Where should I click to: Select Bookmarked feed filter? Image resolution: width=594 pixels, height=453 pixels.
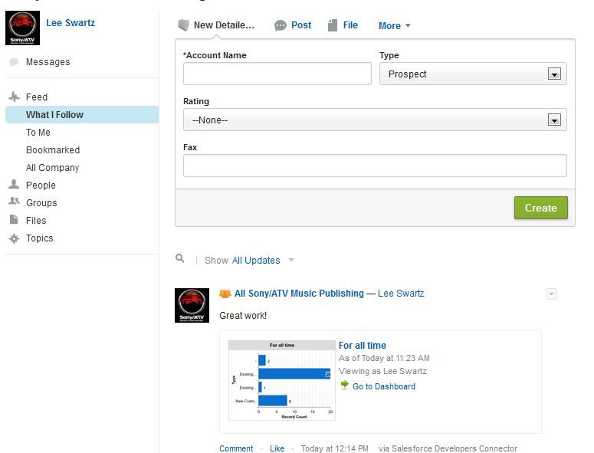pos(53,150)
